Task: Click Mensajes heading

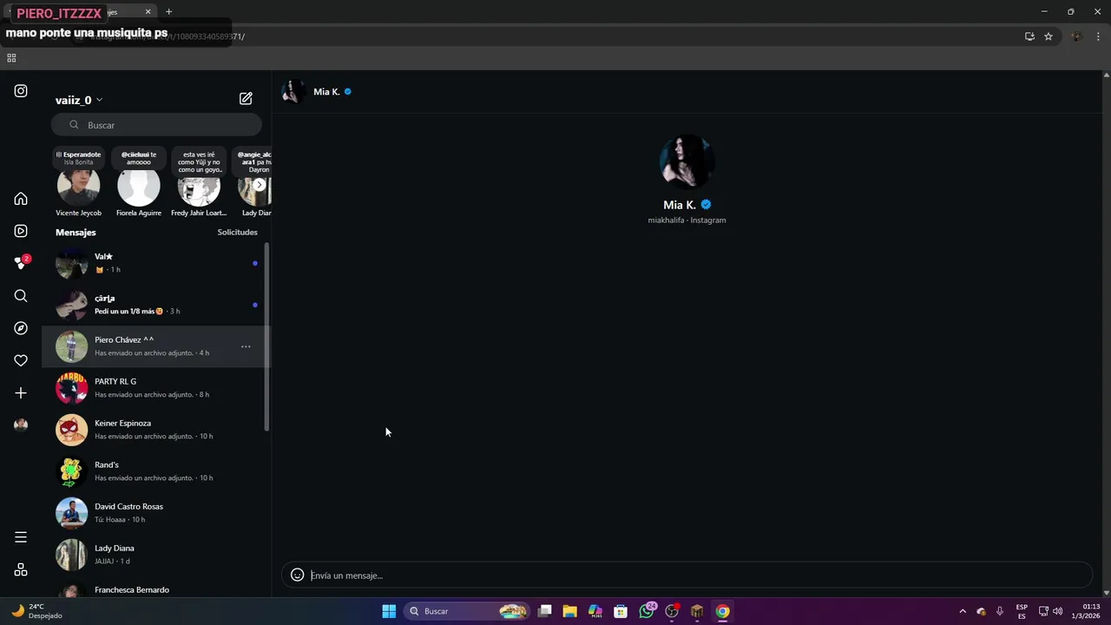Action: click(76, 233)
